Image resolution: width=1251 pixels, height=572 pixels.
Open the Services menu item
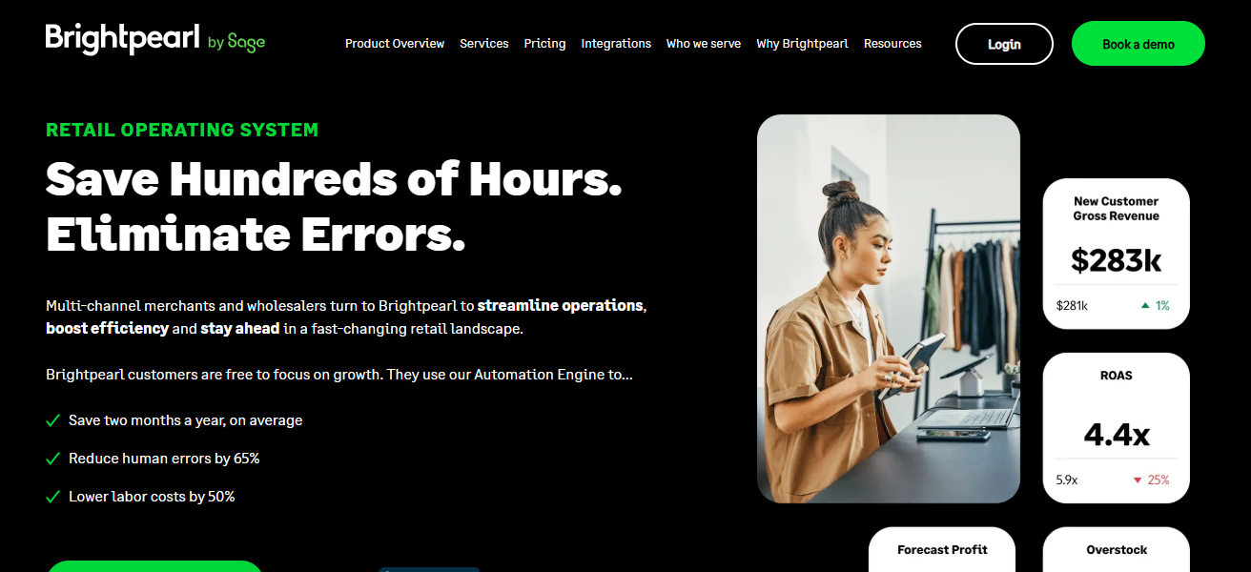(484, 44)
